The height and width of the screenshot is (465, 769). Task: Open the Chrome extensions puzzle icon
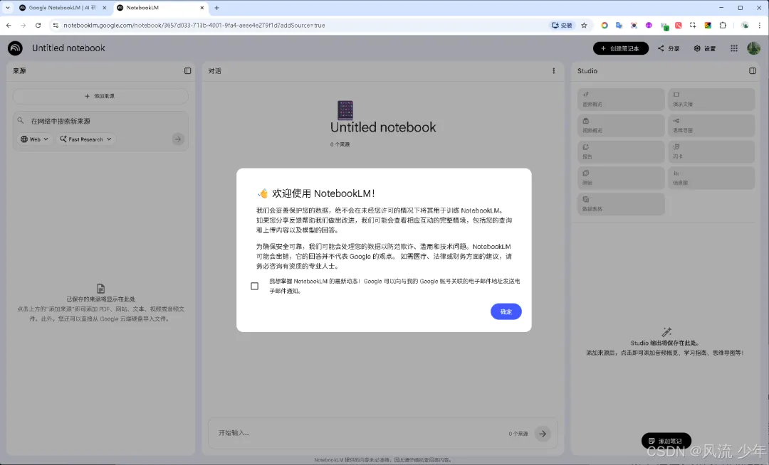point(723,26)
